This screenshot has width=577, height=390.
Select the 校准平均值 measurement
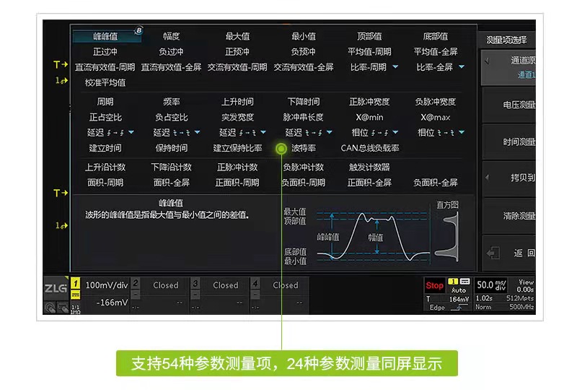[105, 82]
